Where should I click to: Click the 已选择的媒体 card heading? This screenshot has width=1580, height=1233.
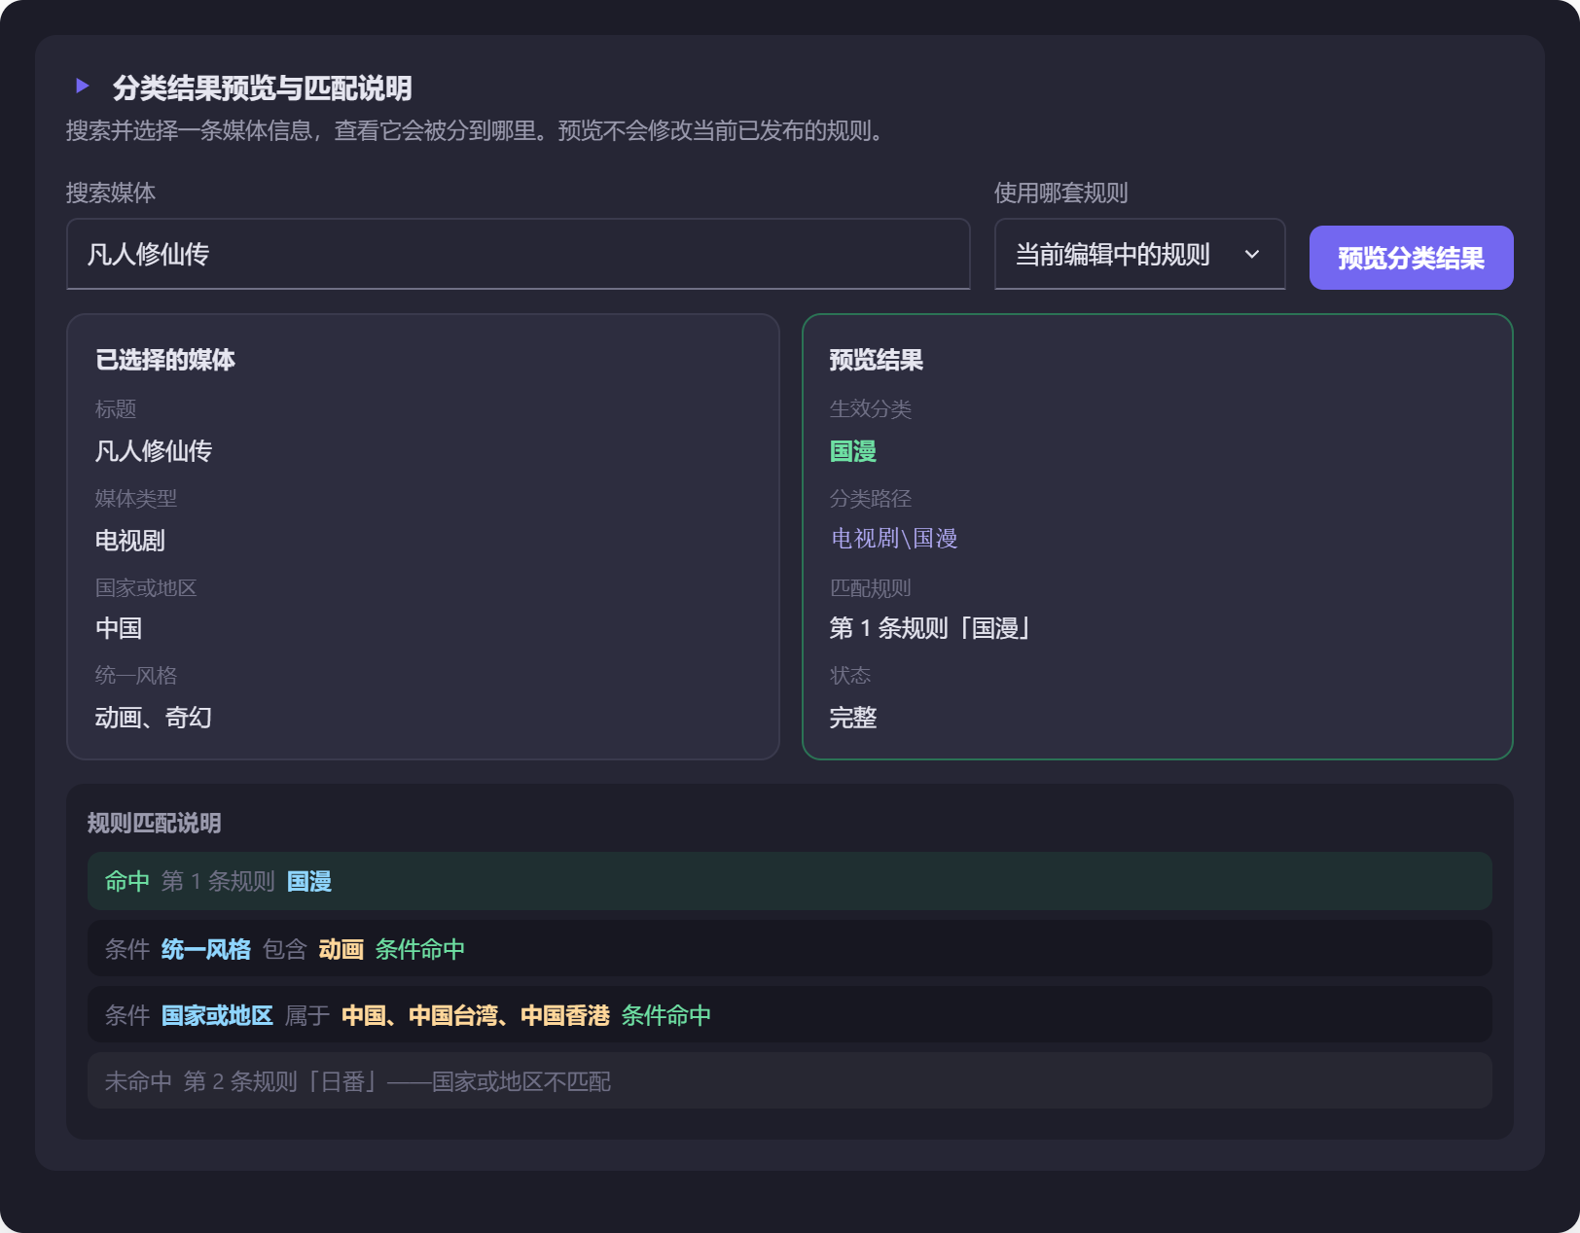(x=165, y=360)
